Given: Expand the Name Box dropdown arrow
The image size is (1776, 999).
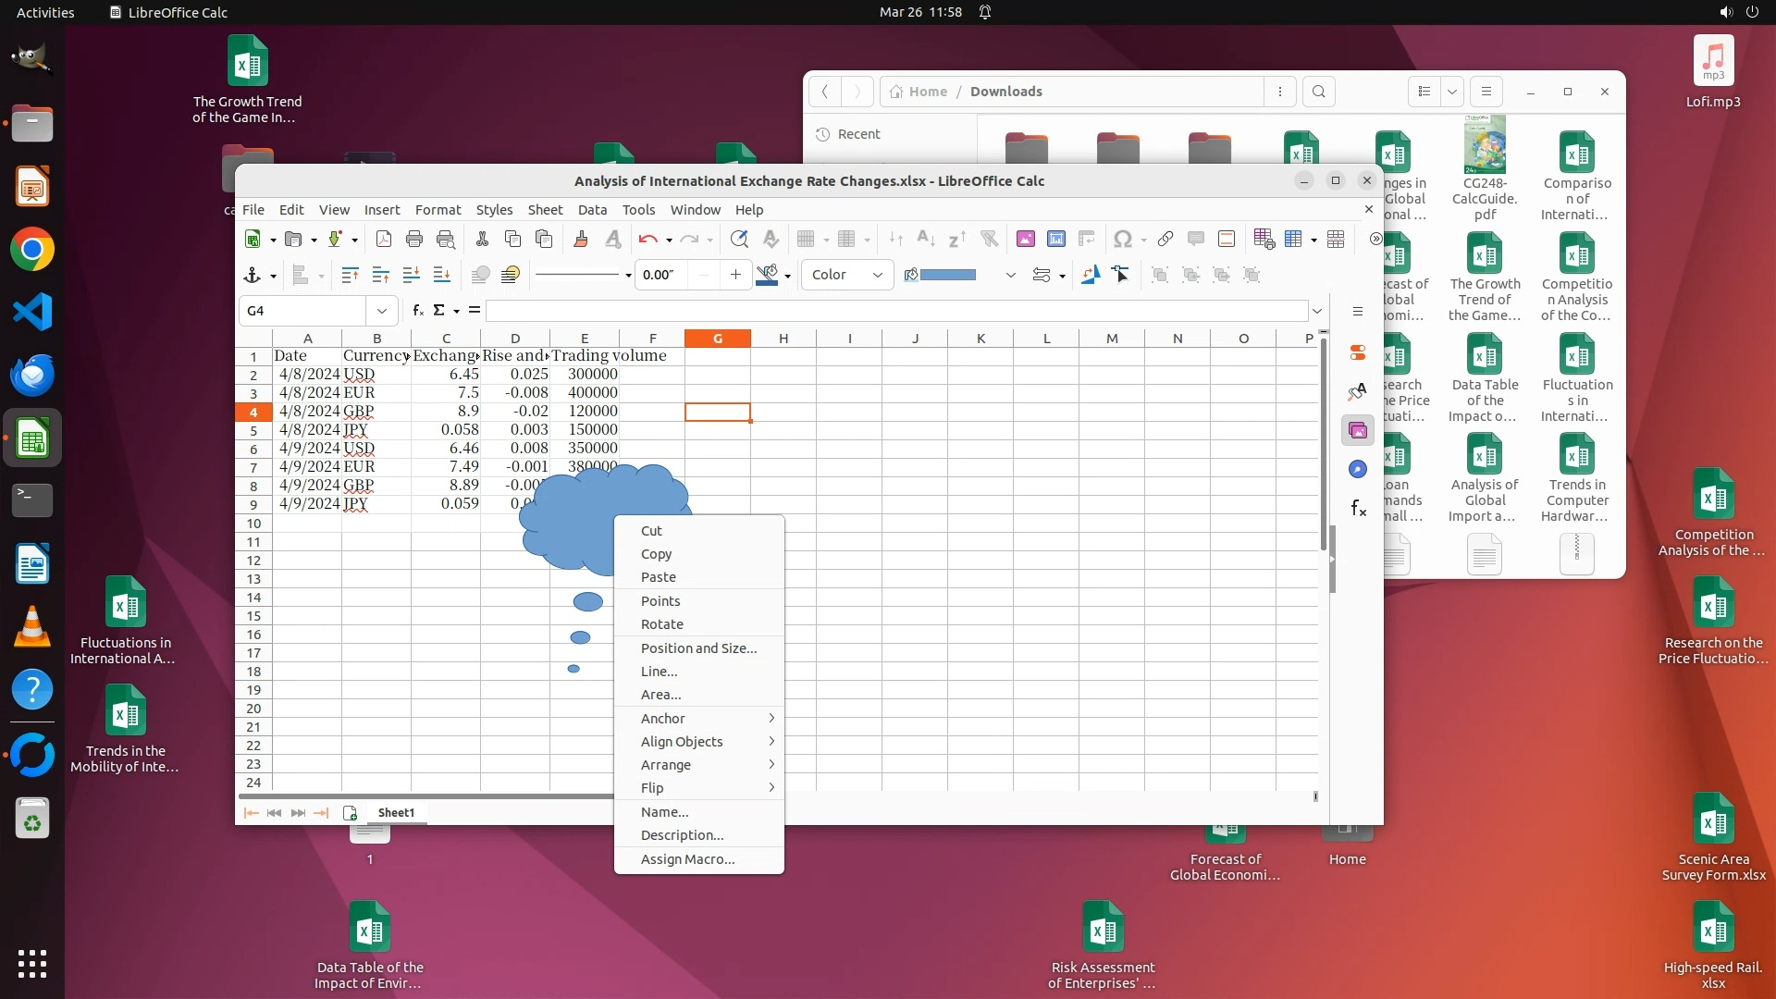Looking at the screenshot, I should (x=381, y=311).
